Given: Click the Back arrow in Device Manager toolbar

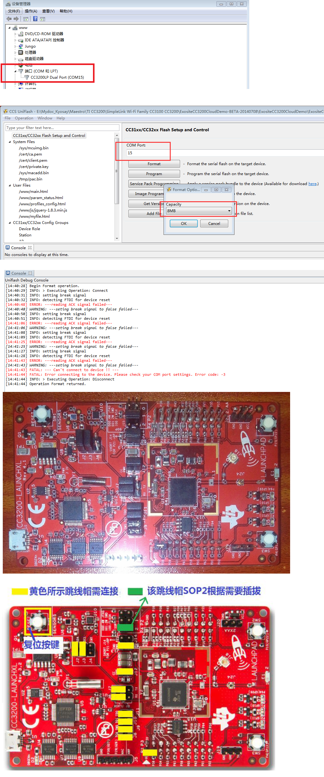Looking at the screenshot, I should (9, 19).
